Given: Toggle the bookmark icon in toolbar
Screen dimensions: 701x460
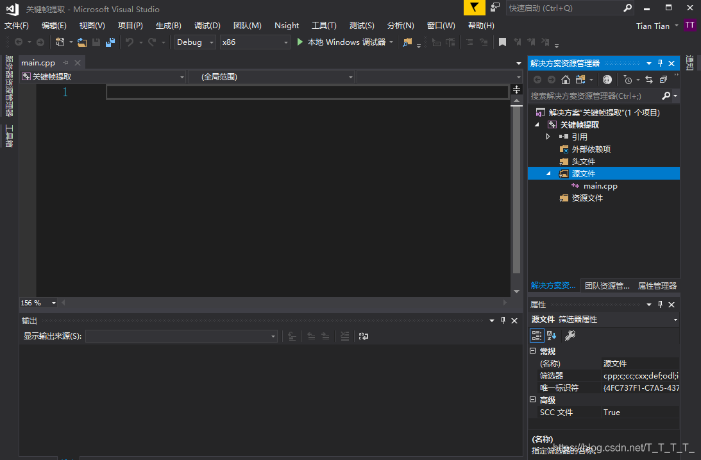Looking at the screenshot, I should [503, 42].
